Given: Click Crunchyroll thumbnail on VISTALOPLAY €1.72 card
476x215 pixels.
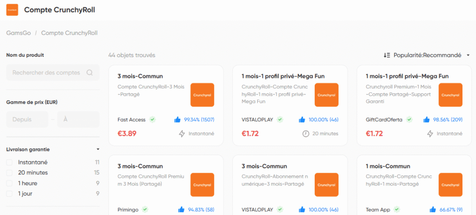Looking at the screenshot, I should 326,95.
